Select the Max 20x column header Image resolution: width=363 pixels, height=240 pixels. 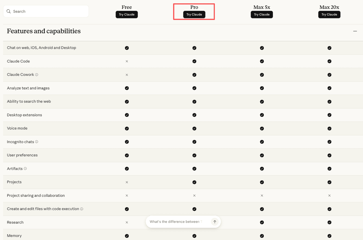329,7
